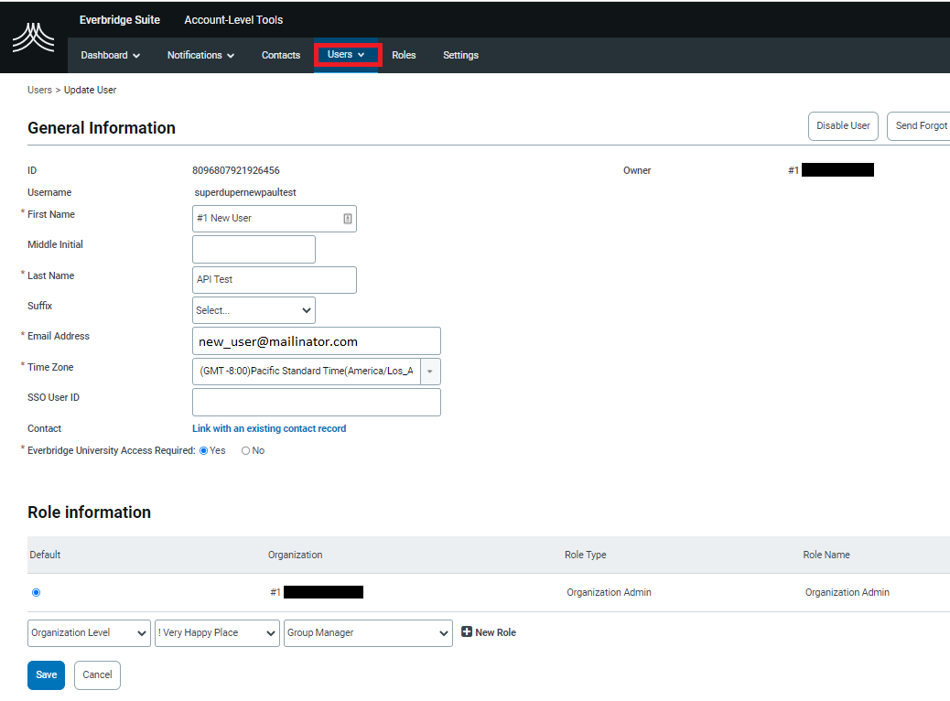Viewport: 950px width, 701px height.
Task: Open the Very Happy Place organization dropdown
Action: coord(217,633)
